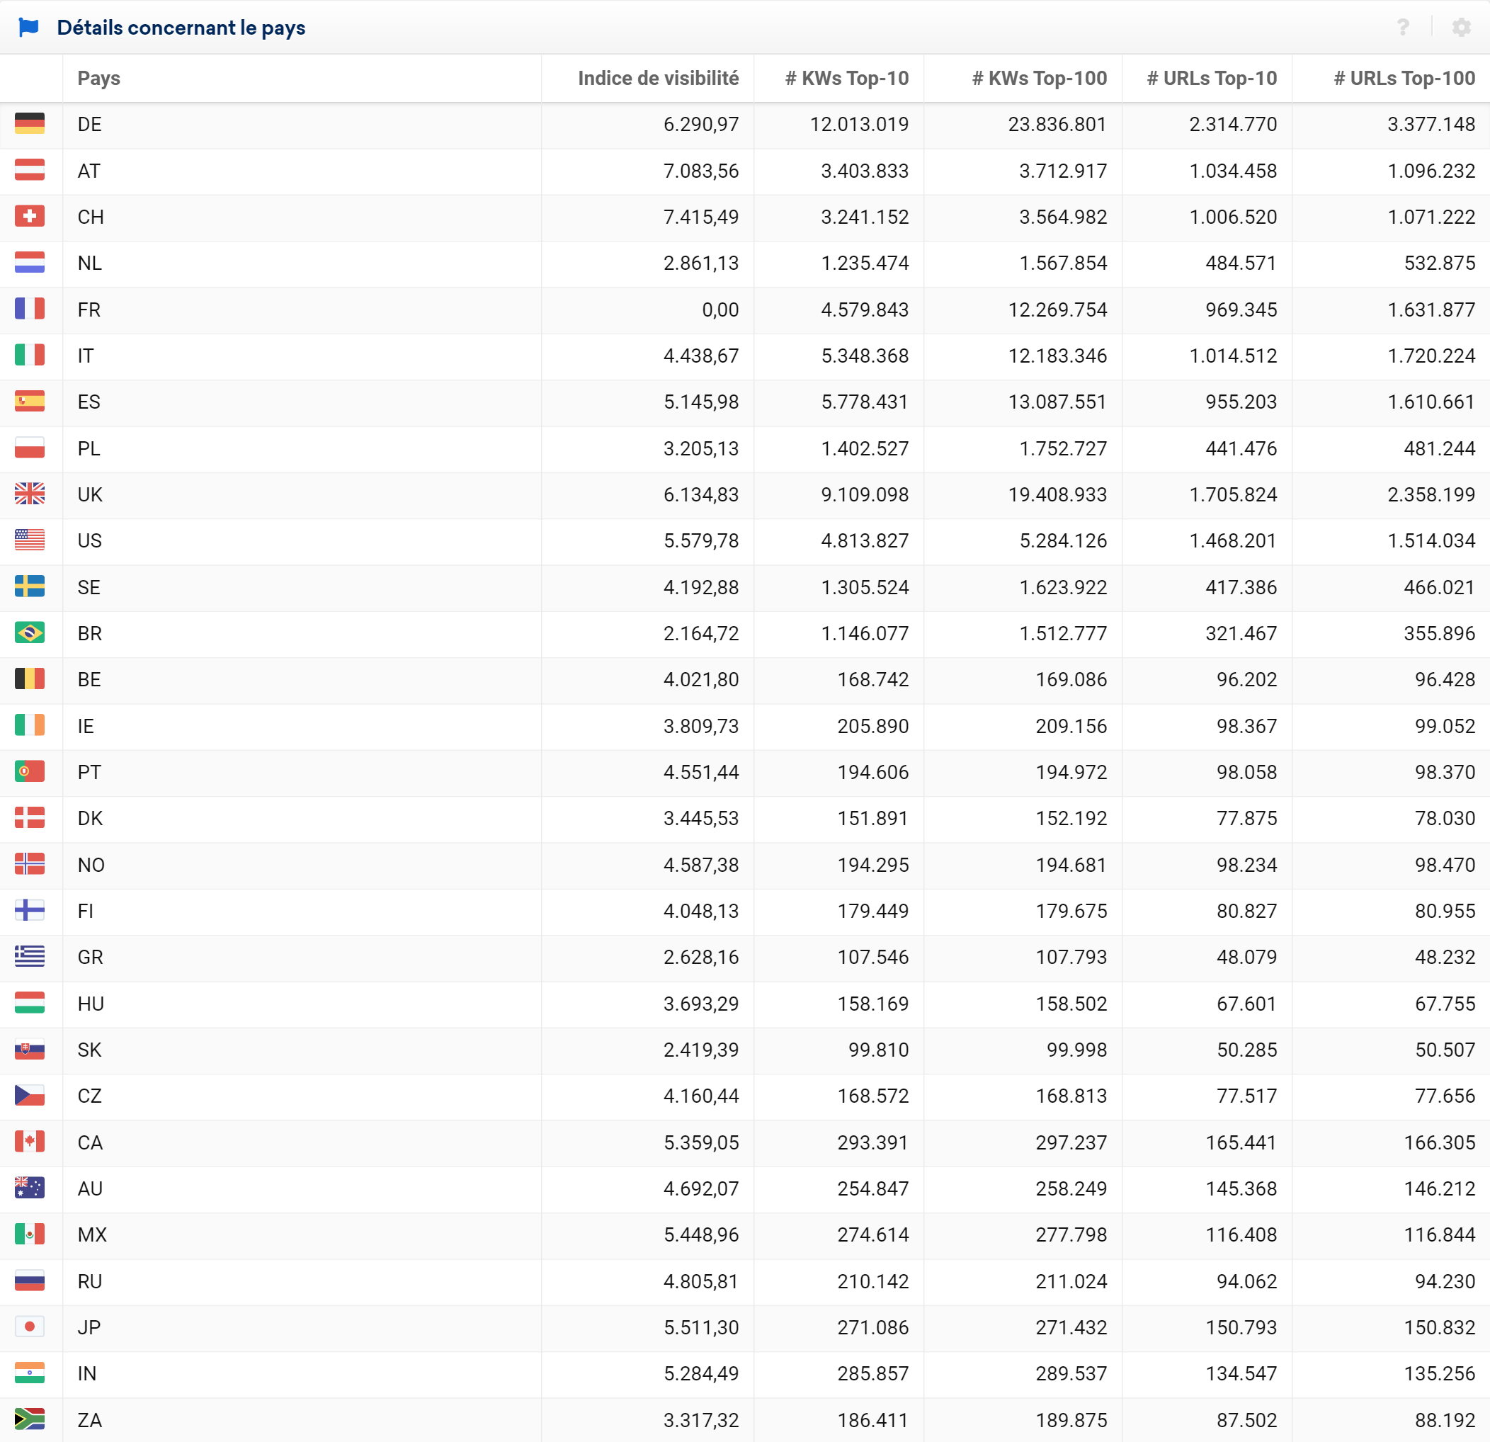Click URLs Top-10 value 321.467

point(1241,633)
